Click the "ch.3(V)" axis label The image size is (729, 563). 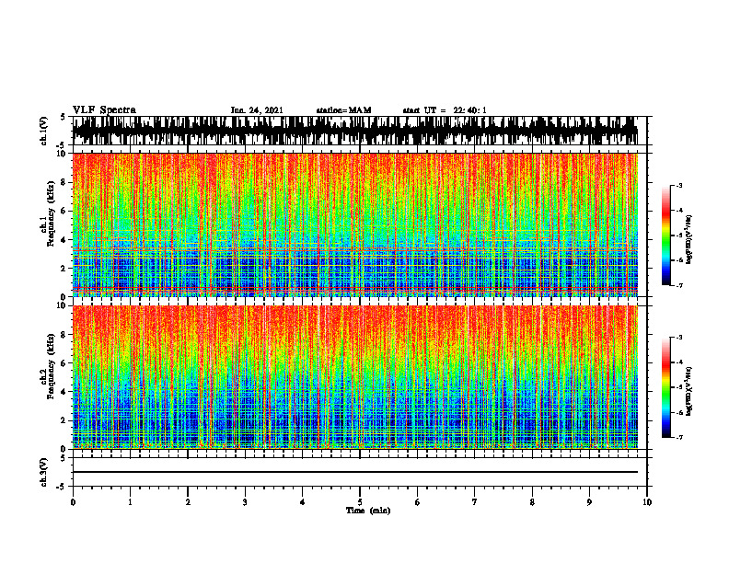click(44, 472)
